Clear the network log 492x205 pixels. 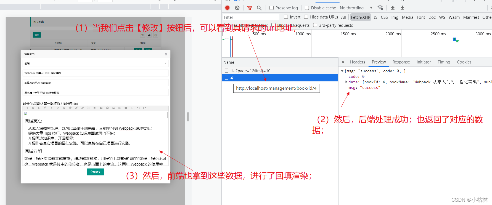tap(237, 8)
